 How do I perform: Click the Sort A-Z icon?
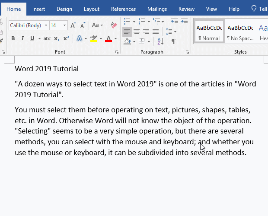(160, 41)
